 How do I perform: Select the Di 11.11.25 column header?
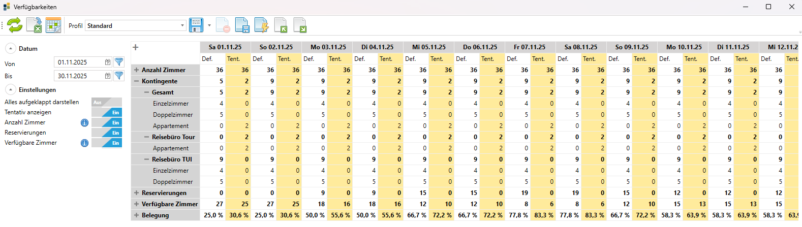click(733, 47)
